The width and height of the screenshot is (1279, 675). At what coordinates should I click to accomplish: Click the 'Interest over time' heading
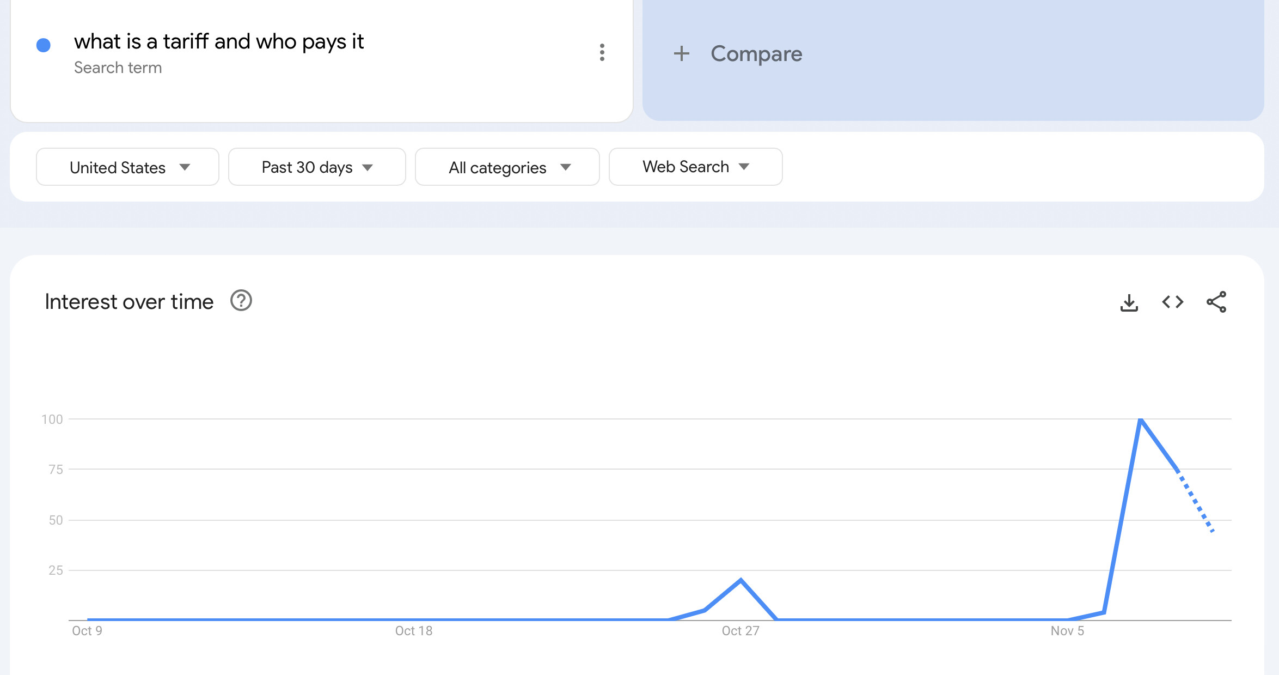tap(129, 301)
